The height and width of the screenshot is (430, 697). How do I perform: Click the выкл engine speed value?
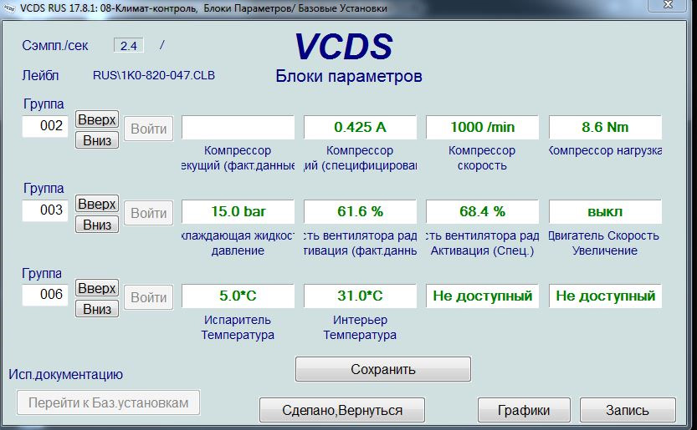(605, 212)
